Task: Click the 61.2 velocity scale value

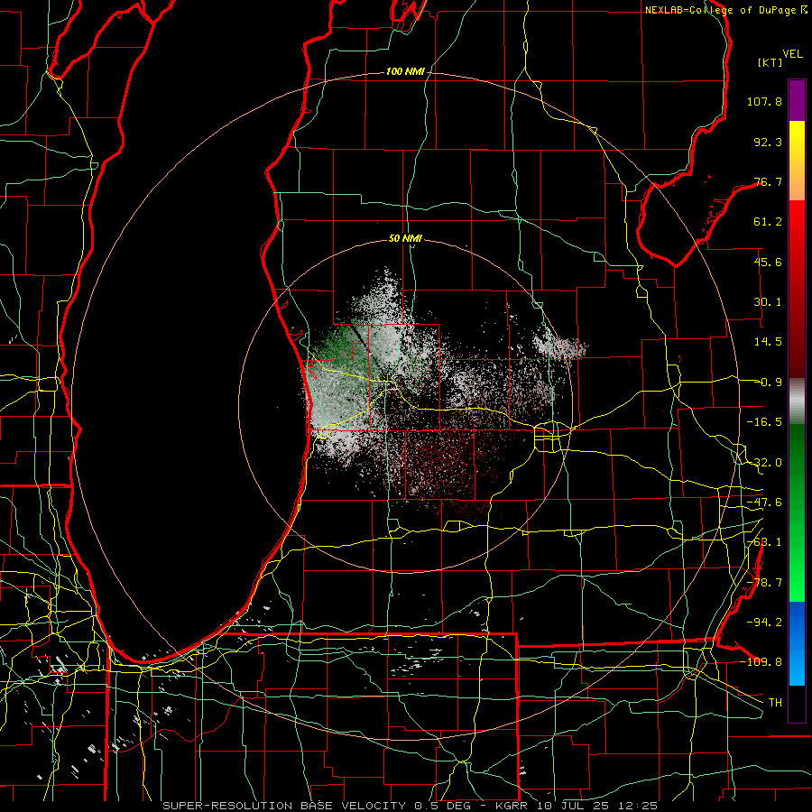Action: (x=768, y=222)
